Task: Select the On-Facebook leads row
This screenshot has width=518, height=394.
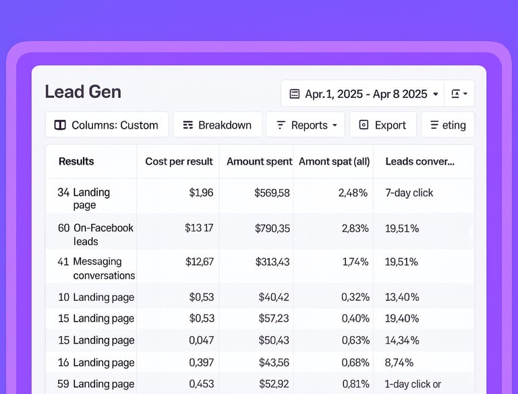Action: point(94,234)
